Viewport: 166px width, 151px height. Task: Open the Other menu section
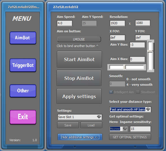click(23, 91)
